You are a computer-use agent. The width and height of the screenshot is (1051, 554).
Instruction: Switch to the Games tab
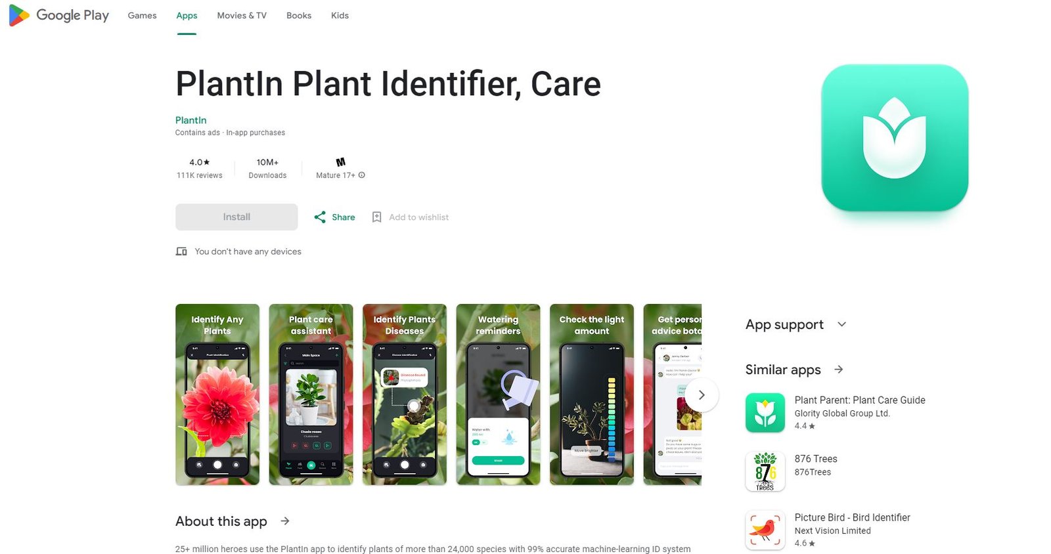point(142,16)
